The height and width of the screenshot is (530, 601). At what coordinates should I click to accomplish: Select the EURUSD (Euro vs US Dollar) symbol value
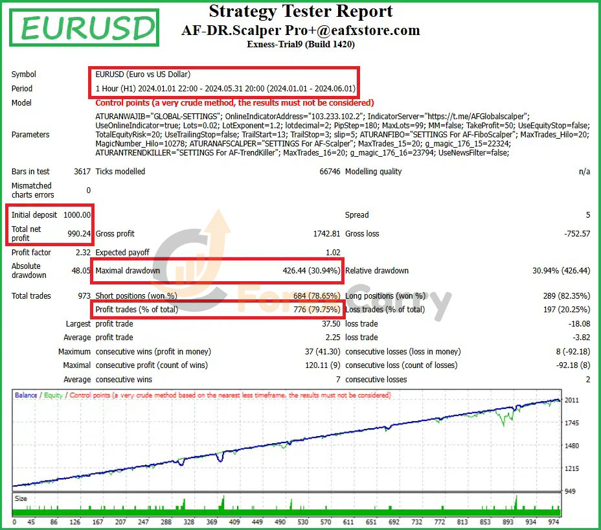tap(143, 75)
